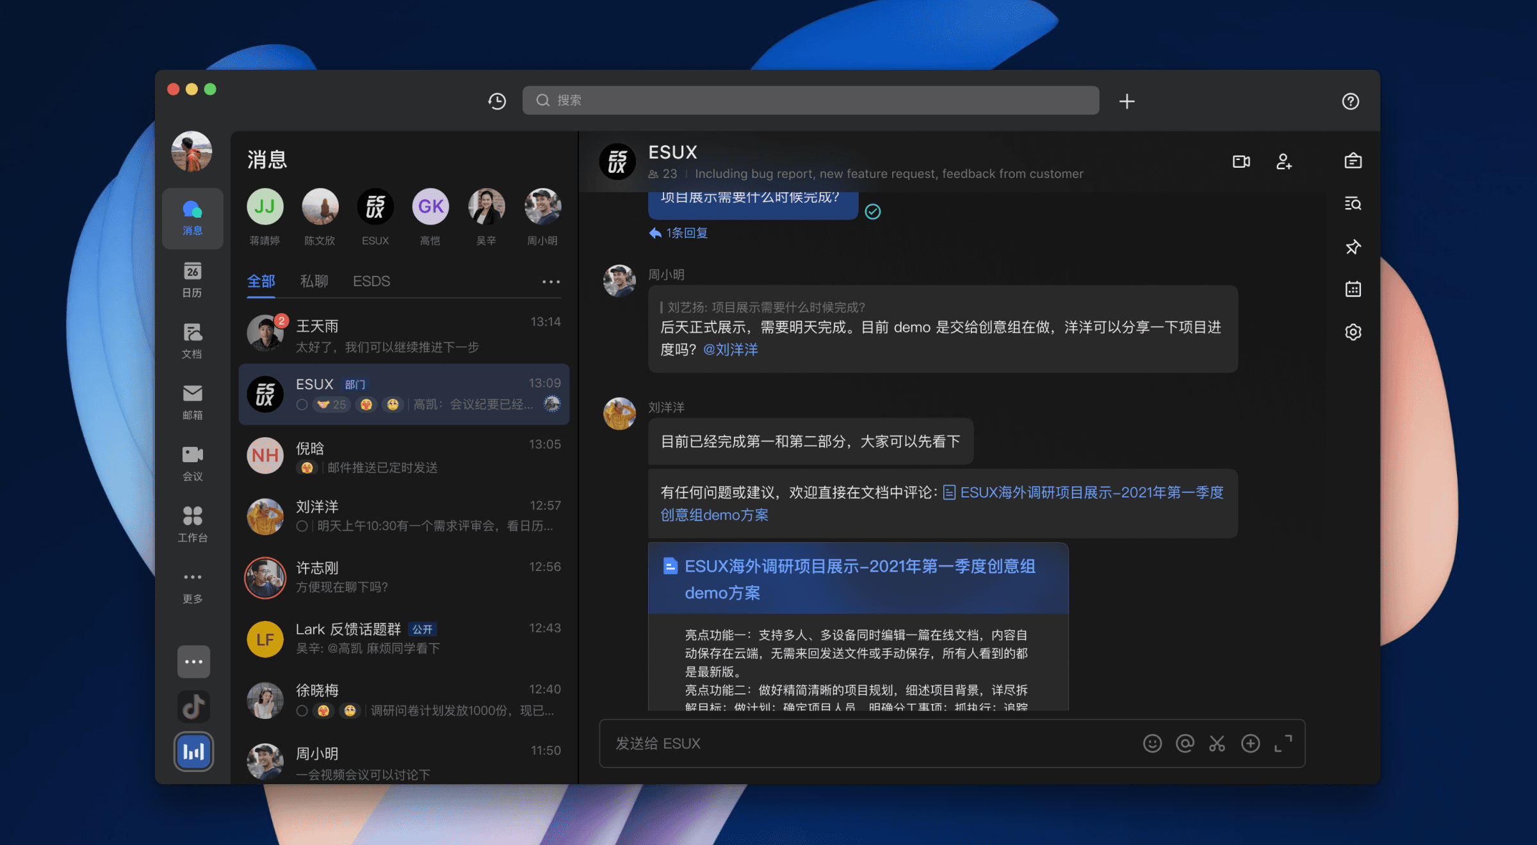Screen dimensions: 1537x845
Task: Select the ESDS tab
Action: [371, 281]
